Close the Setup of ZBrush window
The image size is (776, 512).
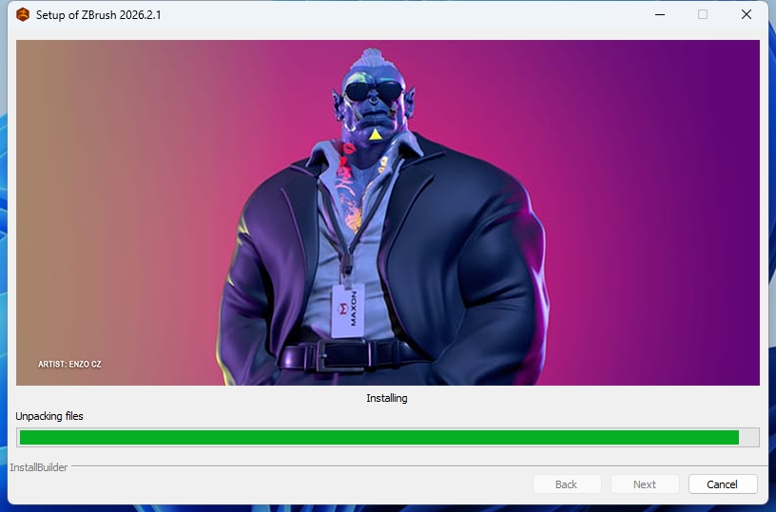point(747,15)
